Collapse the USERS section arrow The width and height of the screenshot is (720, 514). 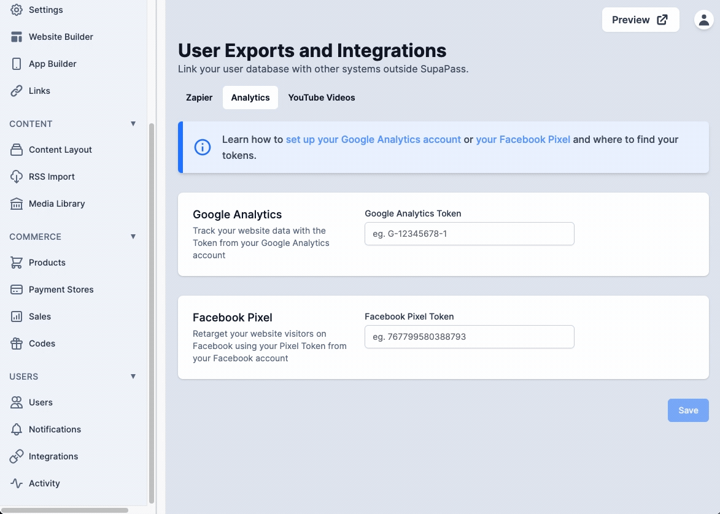[x=133, y=377]
